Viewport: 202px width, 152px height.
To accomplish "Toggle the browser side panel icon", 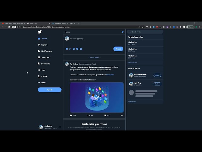I will 184,27.
